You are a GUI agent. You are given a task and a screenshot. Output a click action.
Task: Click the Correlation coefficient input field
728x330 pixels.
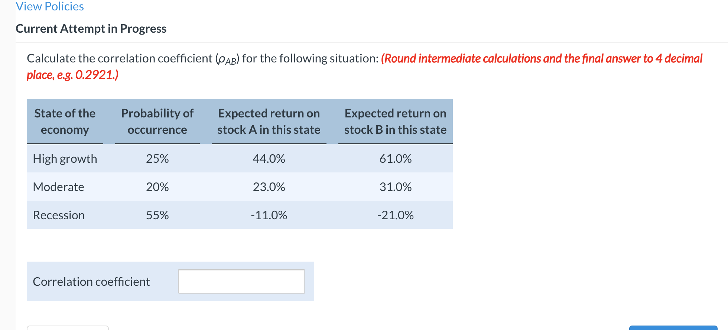click(241, 281)
